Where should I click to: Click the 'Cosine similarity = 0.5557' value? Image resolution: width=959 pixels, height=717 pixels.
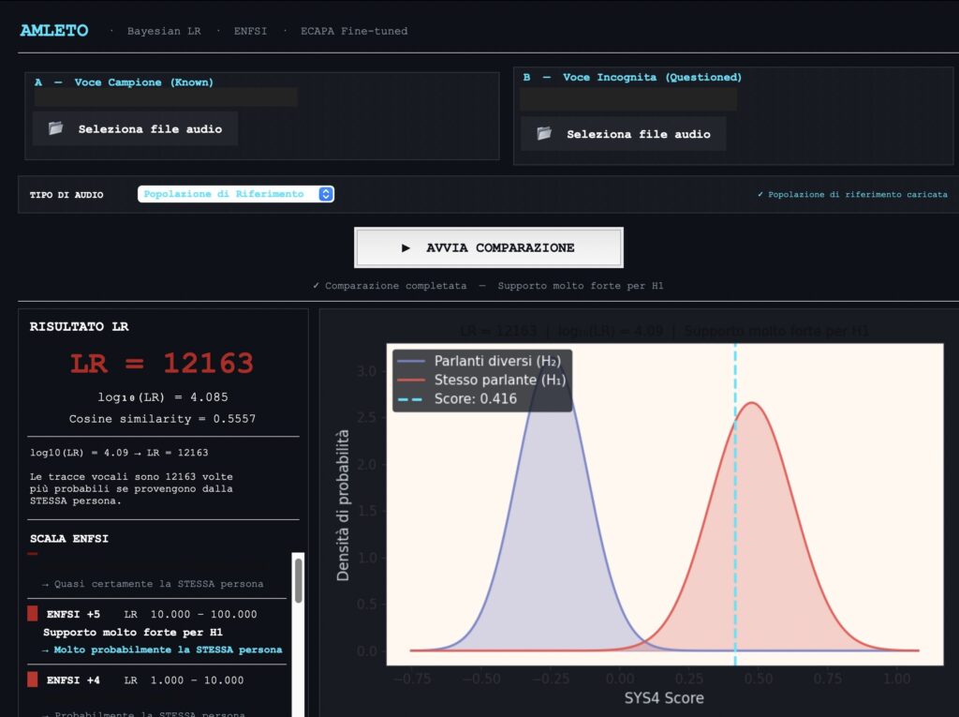pos(162,419)
